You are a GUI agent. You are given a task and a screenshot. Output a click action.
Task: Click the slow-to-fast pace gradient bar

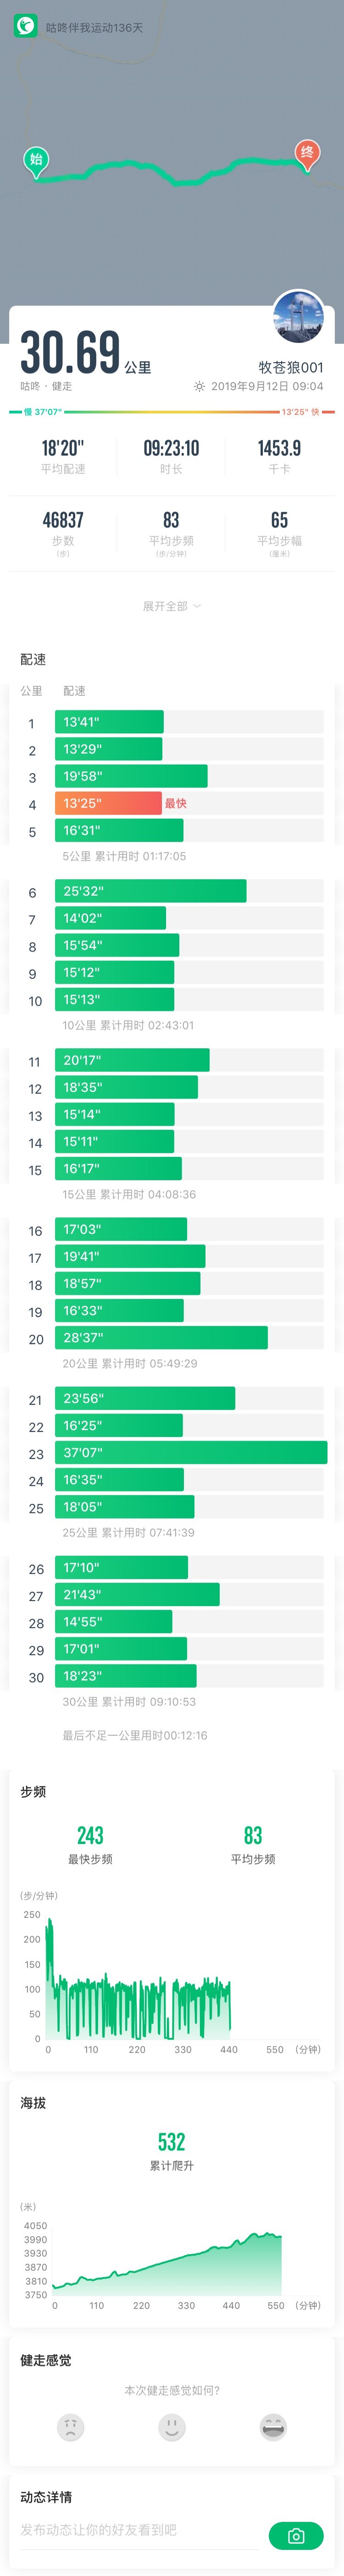172,411
